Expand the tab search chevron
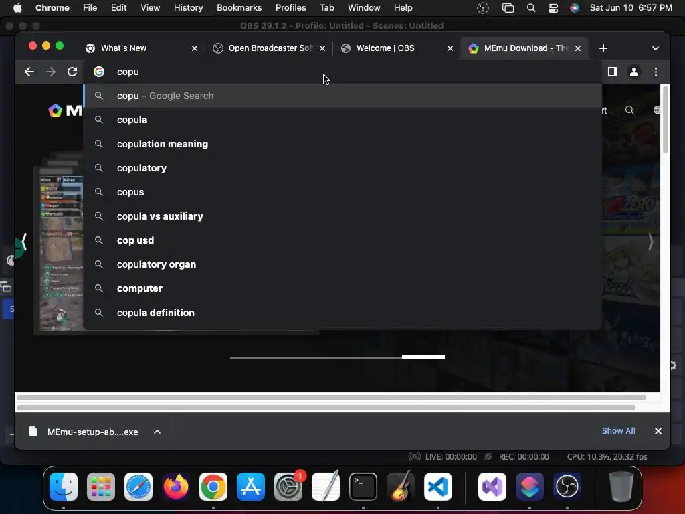The height and width of the screenshot is (514, 685). pos(656,48)
